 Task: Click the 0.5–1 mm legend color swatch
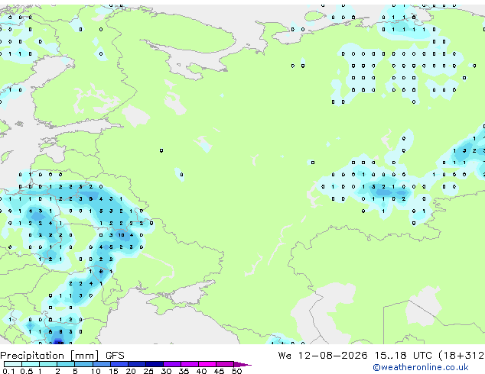[x=31, y=364]
